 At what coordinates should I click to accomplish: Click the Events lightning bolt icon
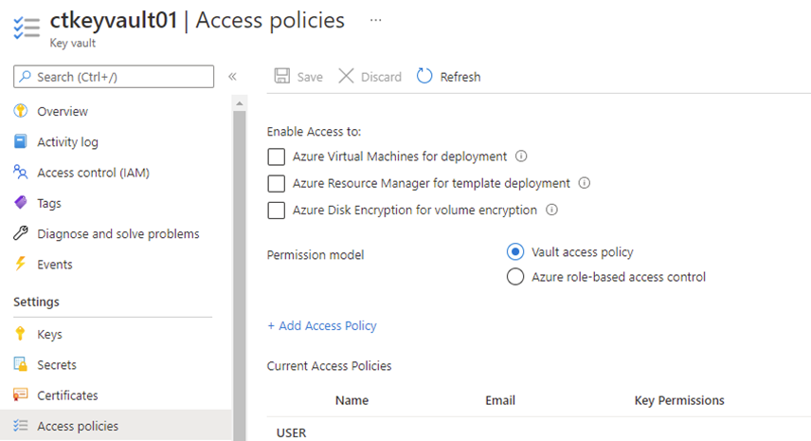[20, 264]
